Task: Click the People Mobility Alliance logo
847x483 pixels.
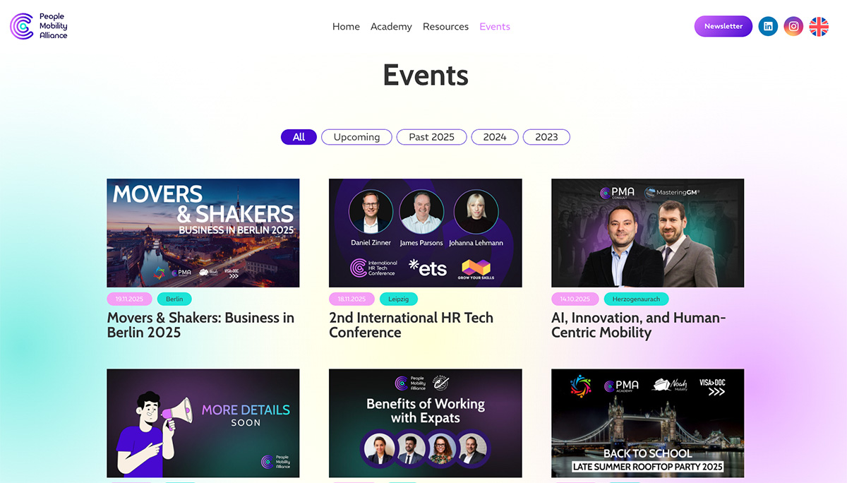Action: pos(39,26)
